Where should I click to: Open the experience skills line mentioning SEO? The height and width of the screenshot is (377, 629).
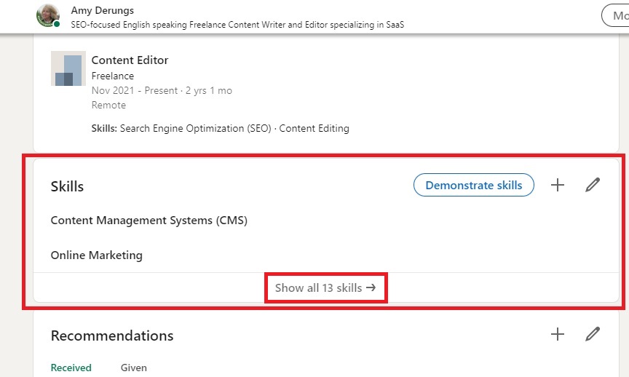(x=218, y=128)
